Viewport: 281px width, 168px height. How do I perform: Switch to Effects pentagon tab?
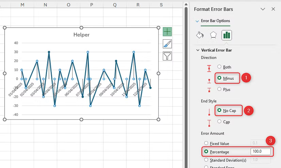pos(213,35)
